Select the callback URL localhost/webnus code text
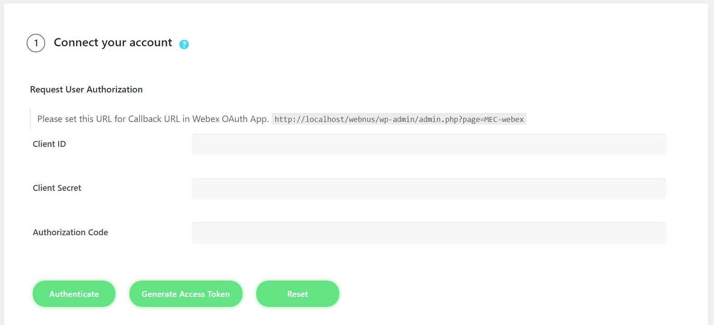The height and width of the screenshot is (325, 714). coord(399,119)
